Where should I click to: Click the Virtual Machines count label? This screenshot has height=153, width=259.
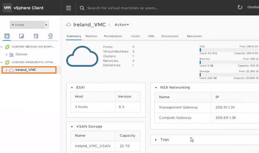(116, 52)
